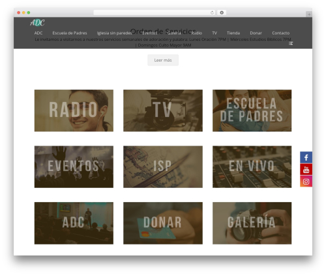326x275 pixels.
Task: Open the hamburger menu icon in header
Action: [x=291, y=44]
